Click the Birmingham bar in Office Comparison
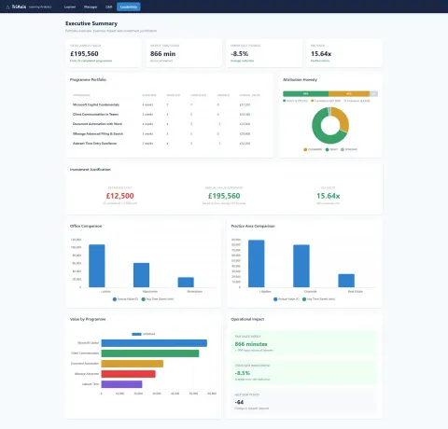The image size is (448, 429). pyautogui.click(x=186, y=283)
